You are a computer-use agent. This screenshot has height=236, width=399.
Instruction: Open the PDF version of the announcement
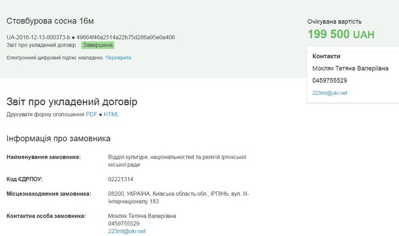pyautogui.click(x=91, y=115)
